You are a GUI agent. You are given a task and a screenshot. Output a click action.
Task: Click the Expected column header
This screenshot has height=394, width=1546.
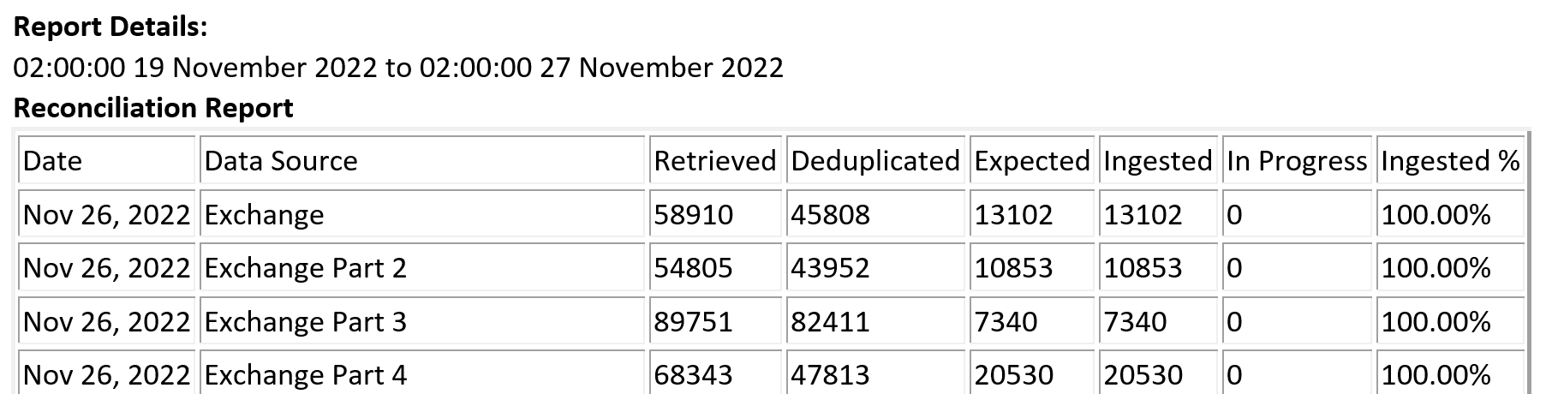[1032, 160]
